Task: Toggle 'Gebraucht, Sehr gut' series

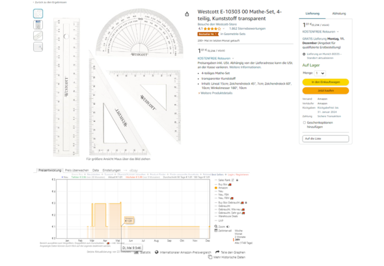Action: (230, 213)
